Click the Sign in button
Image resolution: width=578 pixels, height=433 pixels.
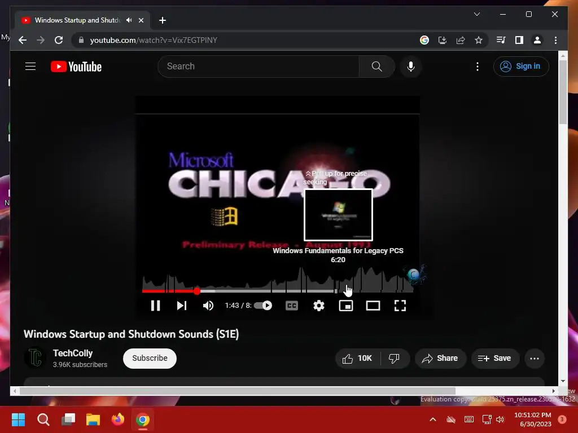(x=521, y=67)
